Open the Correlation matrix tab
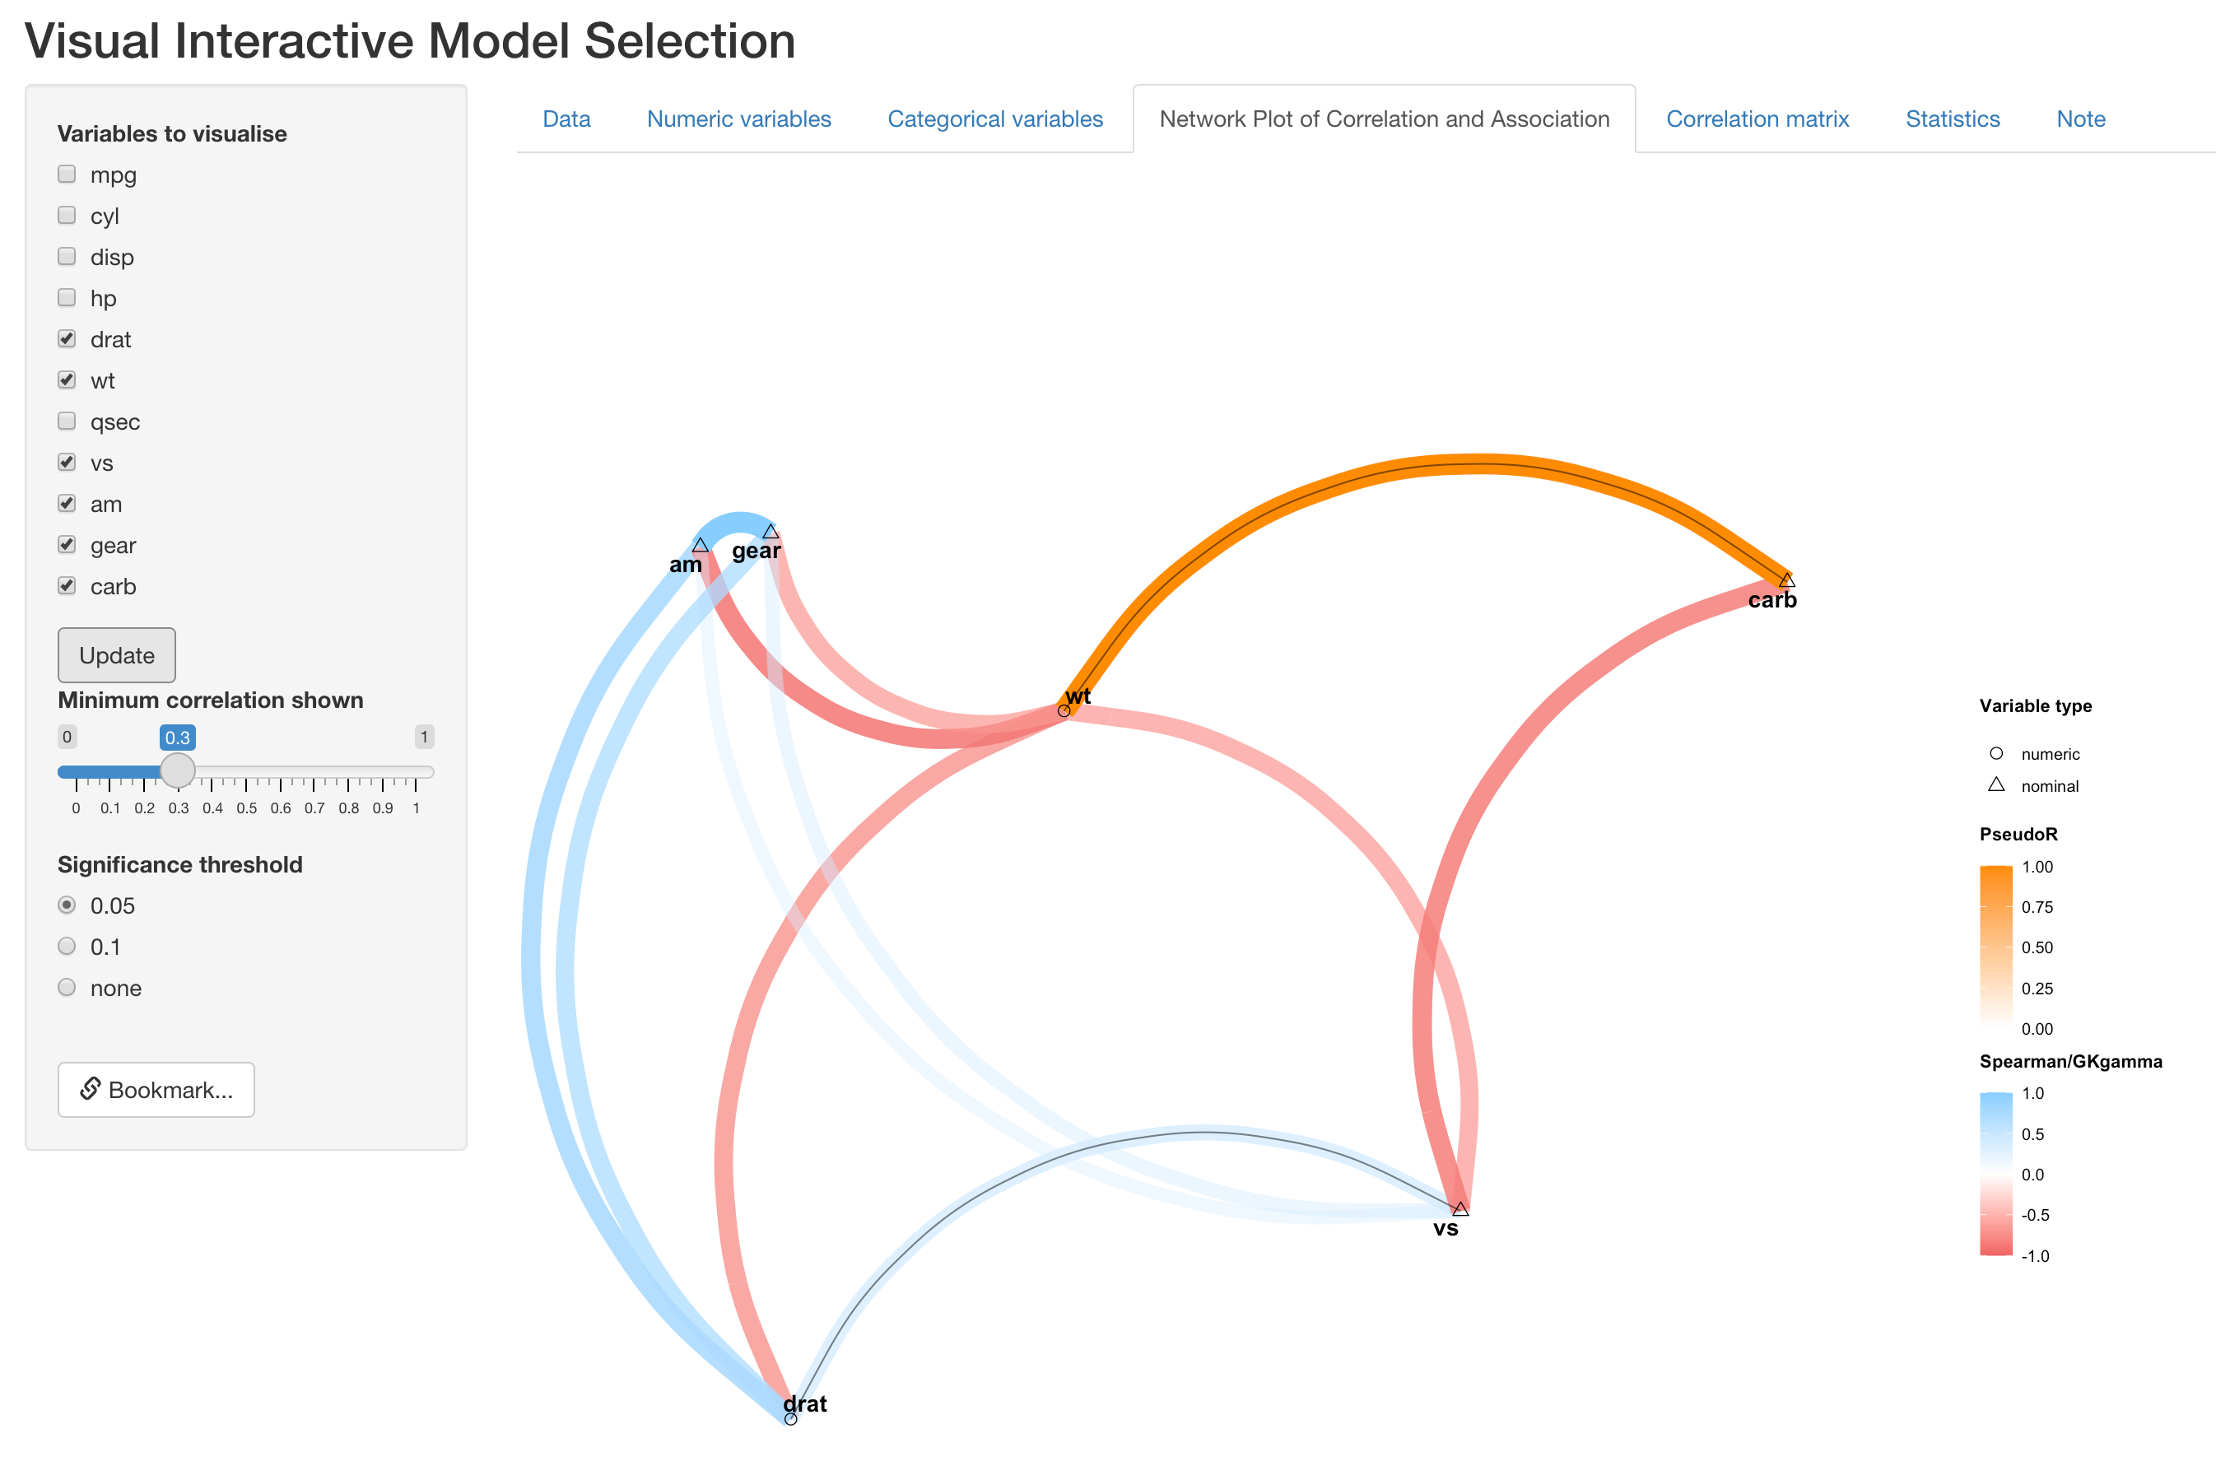Screen dimensions: 2216x1480 [1757, 119]
